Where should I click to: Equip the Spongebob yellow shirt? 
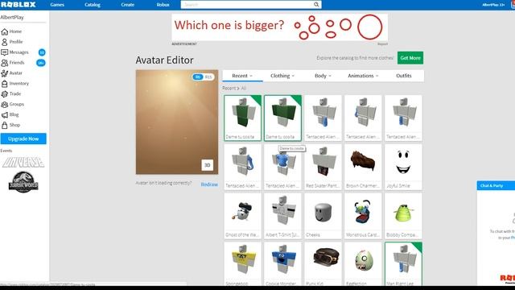click(x=243, y=263)
